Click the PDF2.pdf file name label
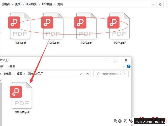This screenshot has width=168, height=126. coord(54,43)
